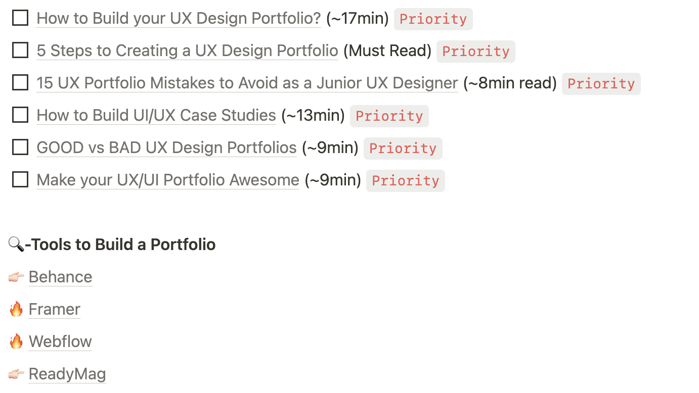Open the Behance link

(60, 276)
